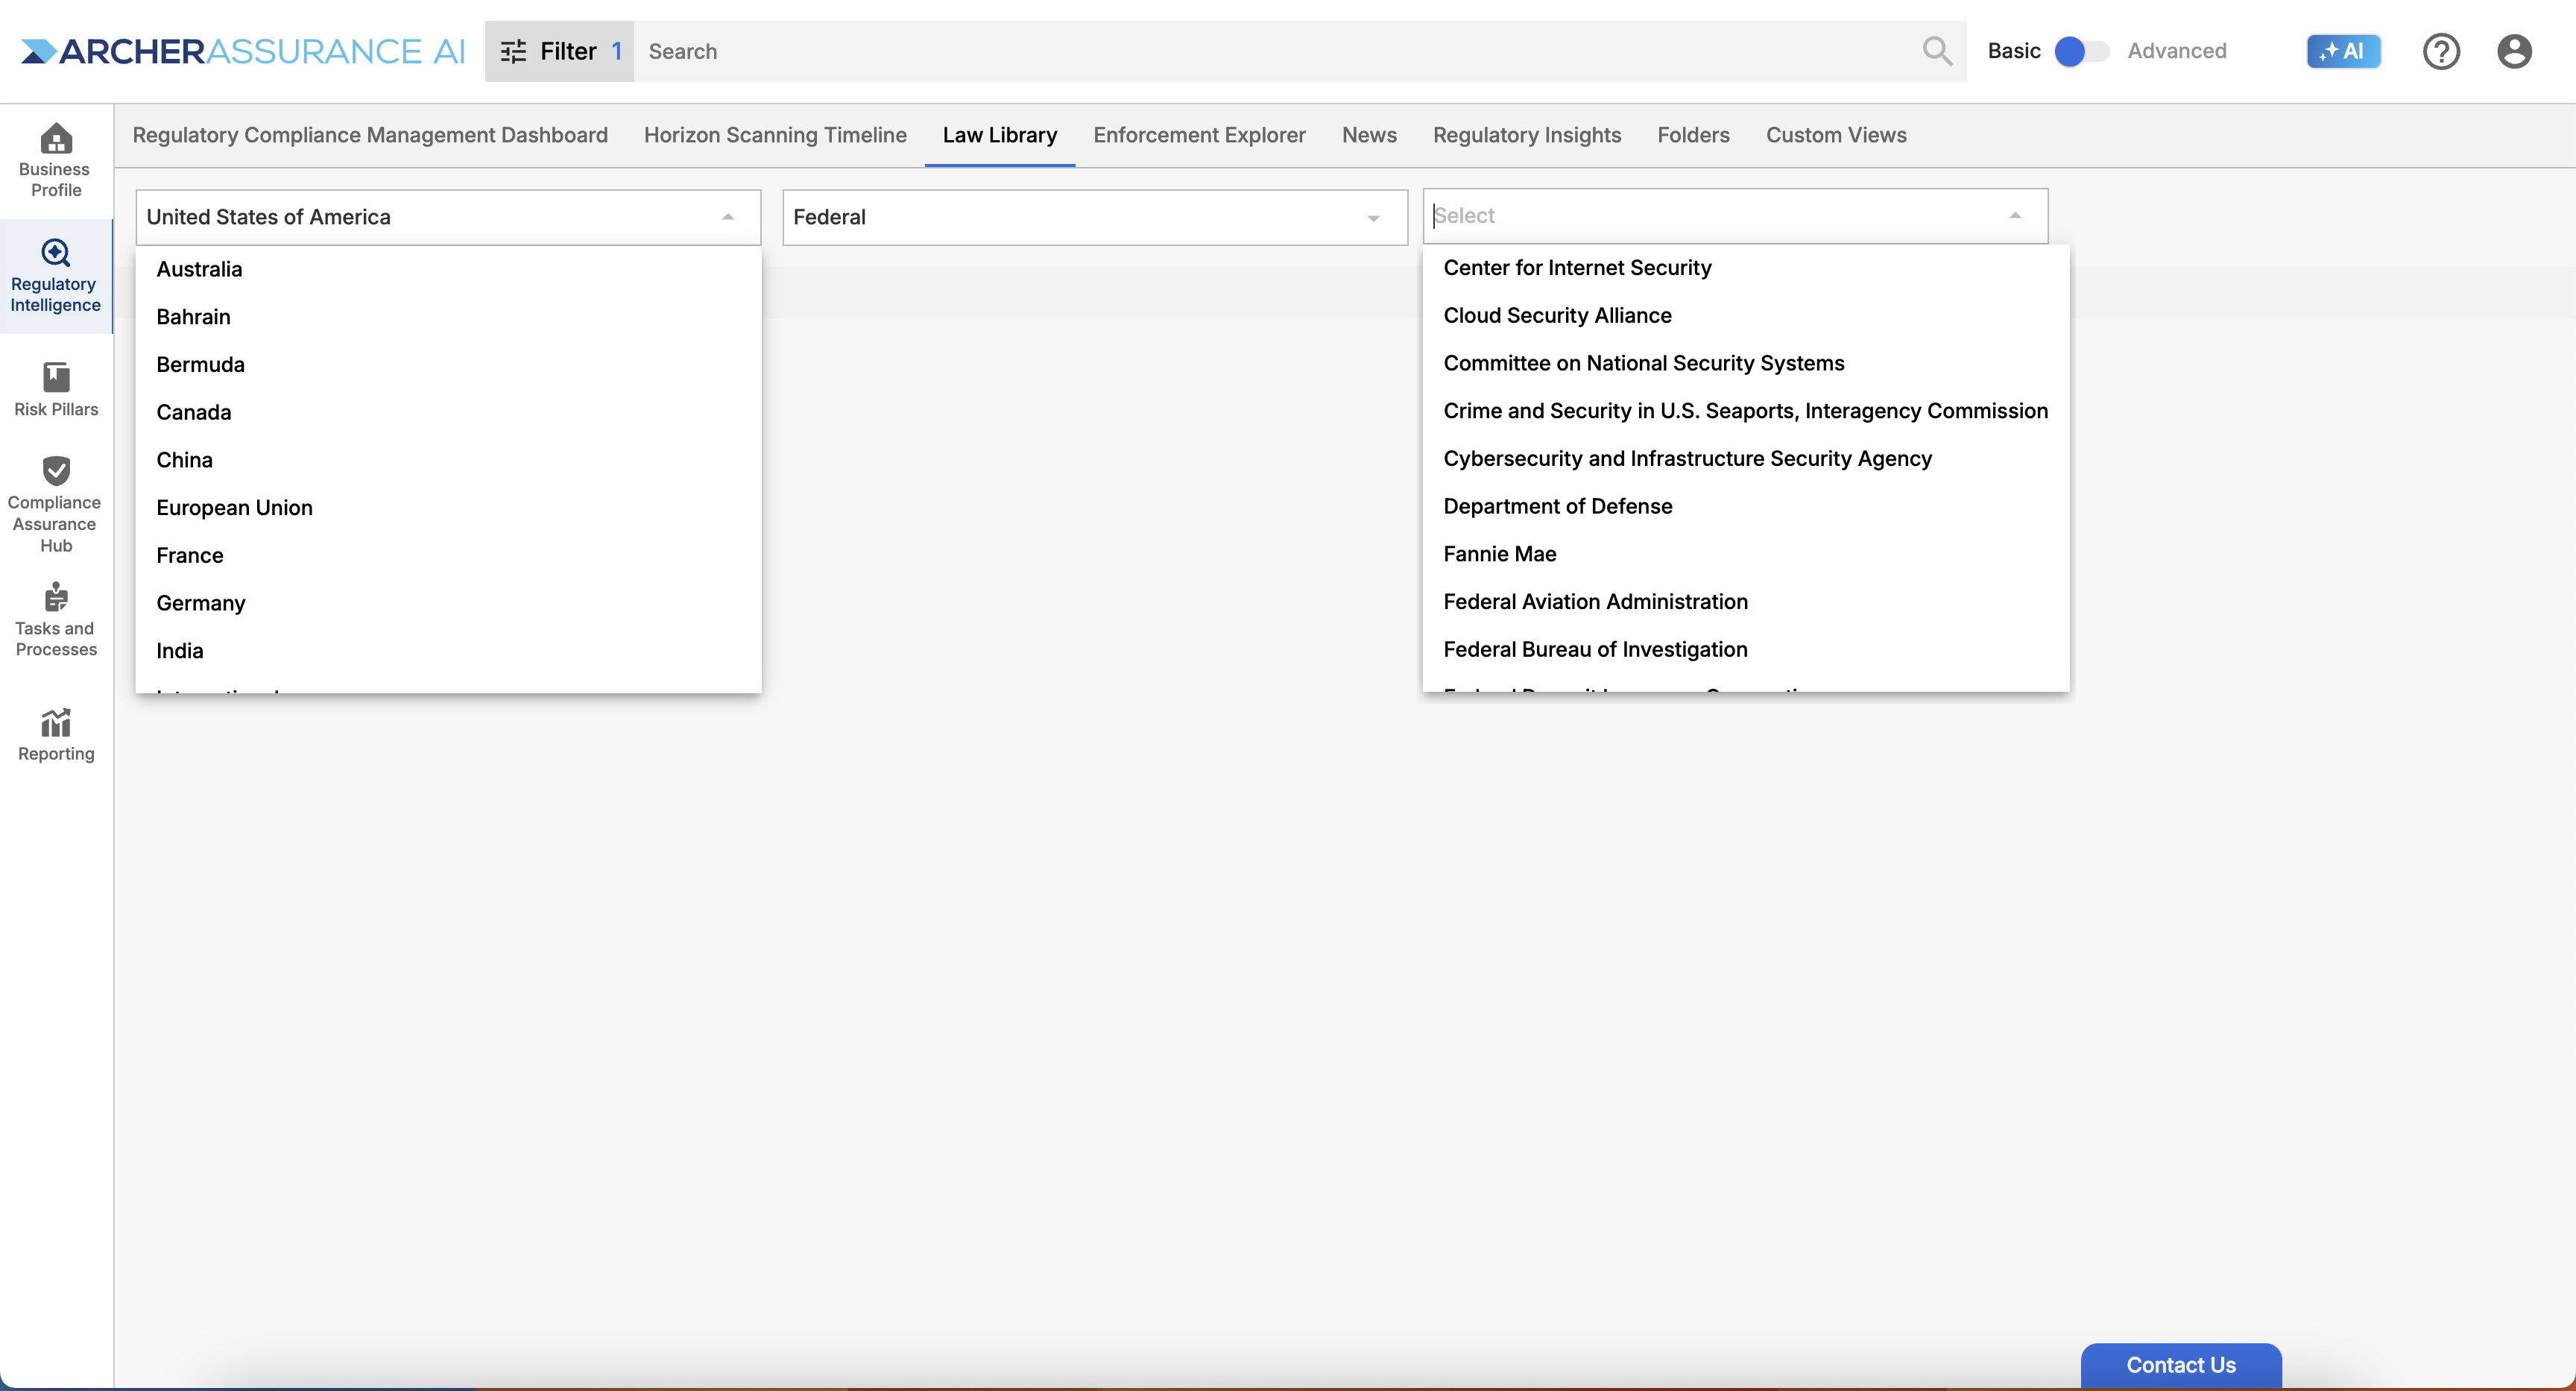2576x1391 pixels.
Task: Choose Center for Internet Security option
Action: (1746, 268)
